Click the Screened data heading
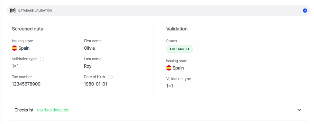This screenshot has width=314, height=124. (x=28, y=29)
